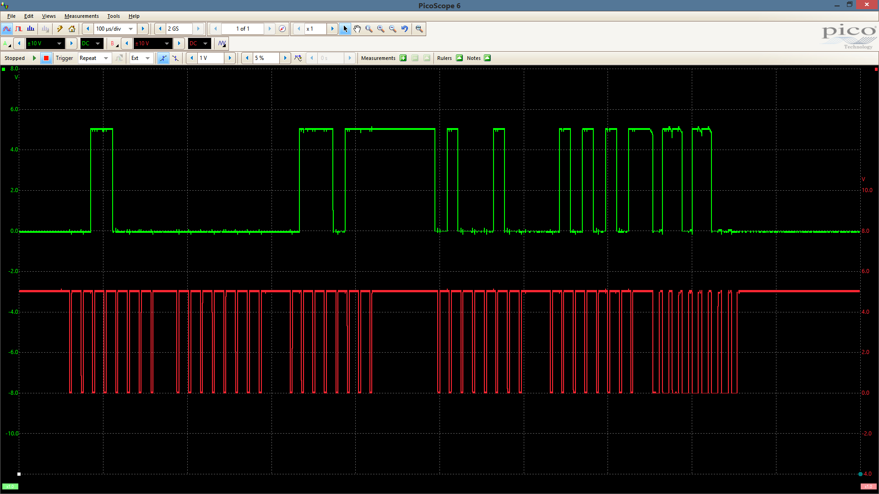Add measurement with green plus button

coord(403,58)
